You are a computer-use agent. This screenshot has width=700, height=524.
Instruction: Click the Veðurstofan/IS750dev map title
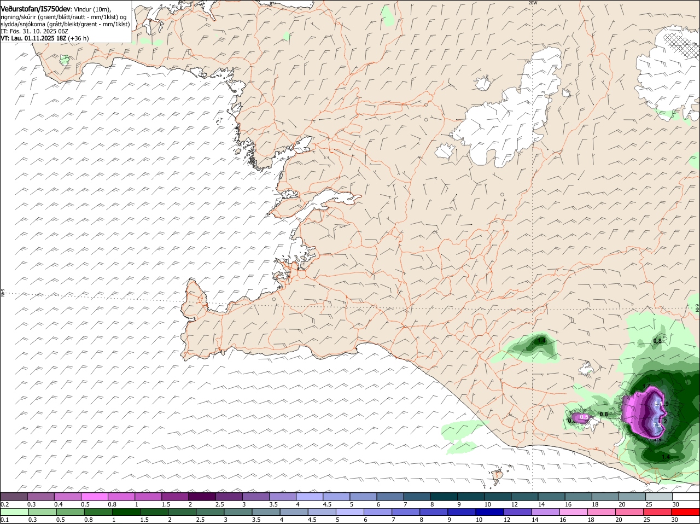pyautogui.click(x=36, y=9)
